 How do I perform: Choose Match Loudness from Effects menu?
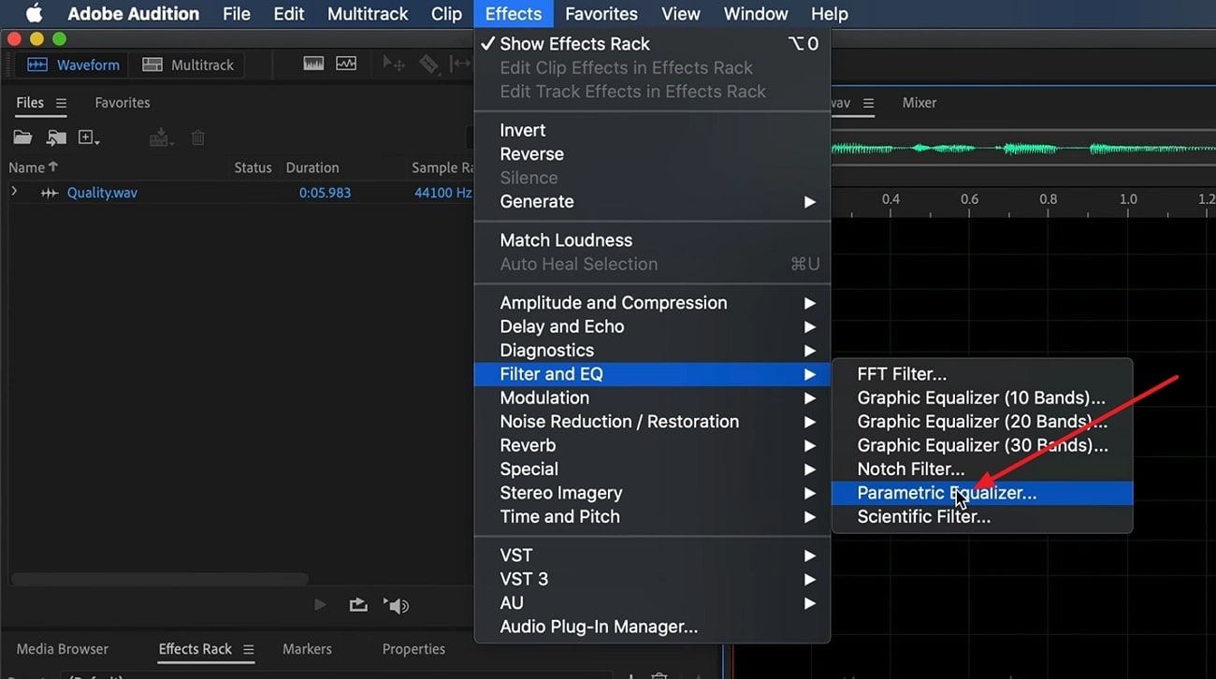click(x=652, y=240)
